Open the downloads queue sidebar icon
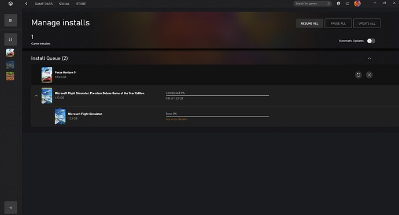The height and width of the screenshot is (215, 399). [10, 40]
